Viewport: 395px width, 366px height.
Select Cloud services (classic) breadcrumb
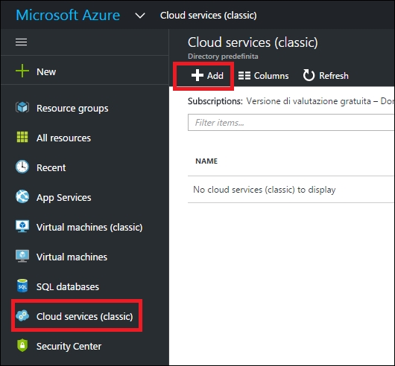tap(209, 16)
